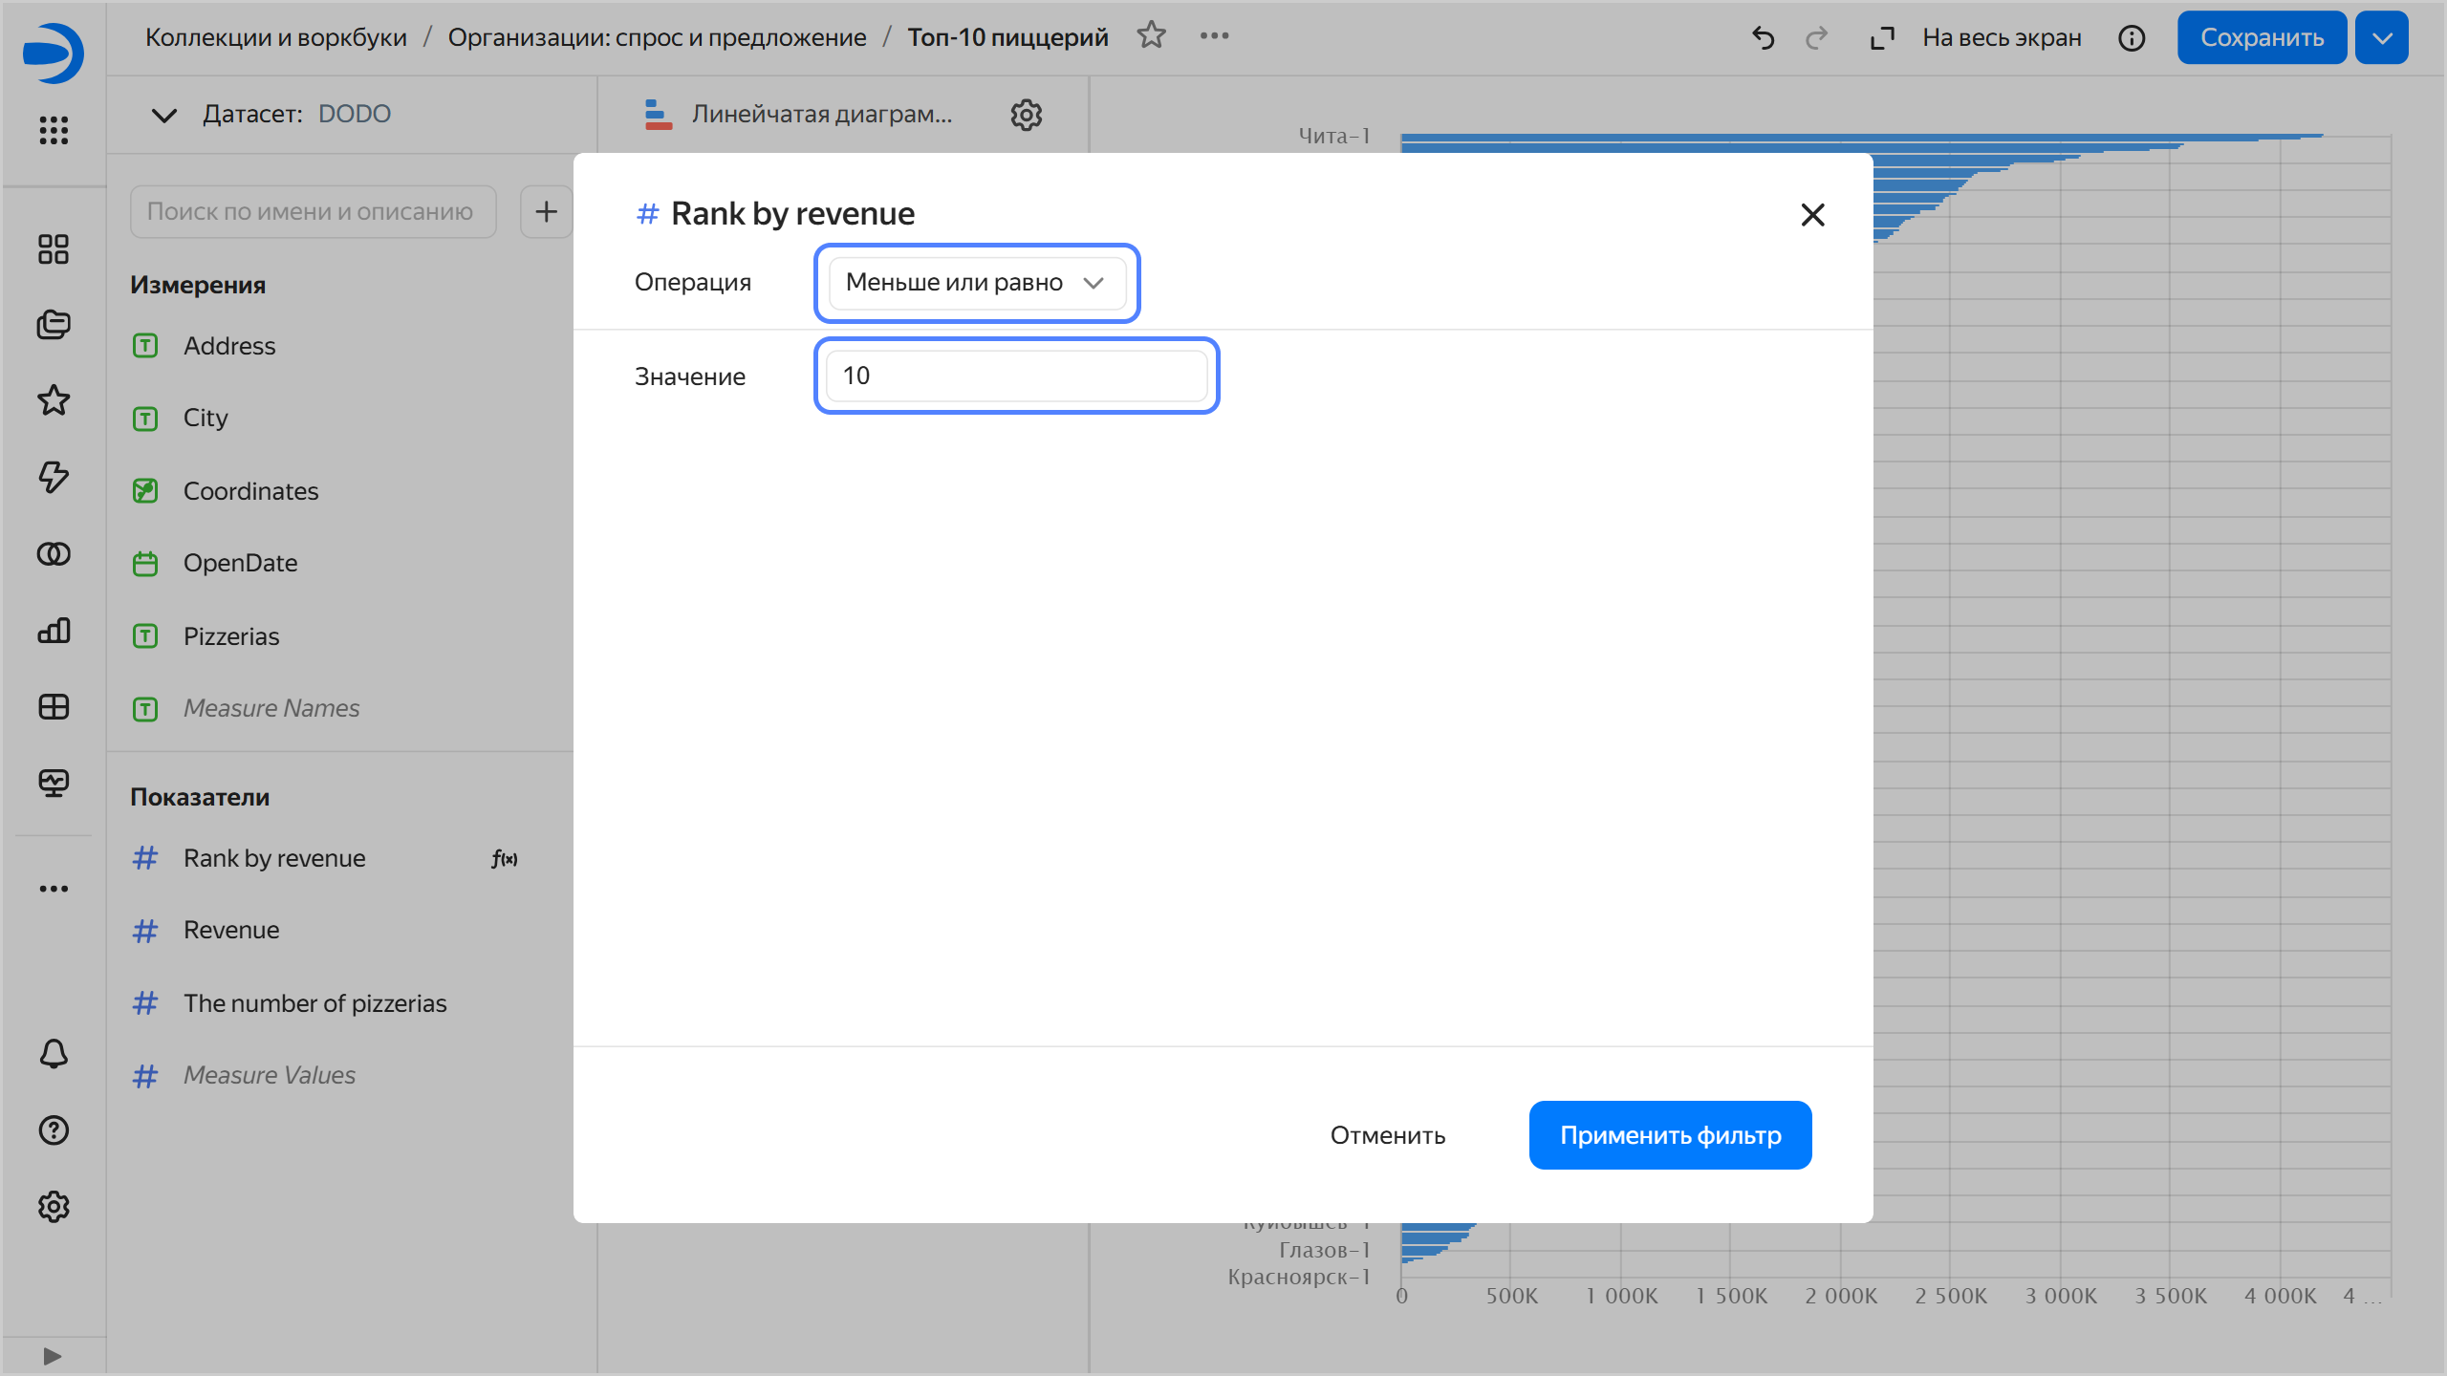Click the star favorite icon in breadcrumb
The width and height of the screenshot is (2447, 1376).
coord(1151,36)
